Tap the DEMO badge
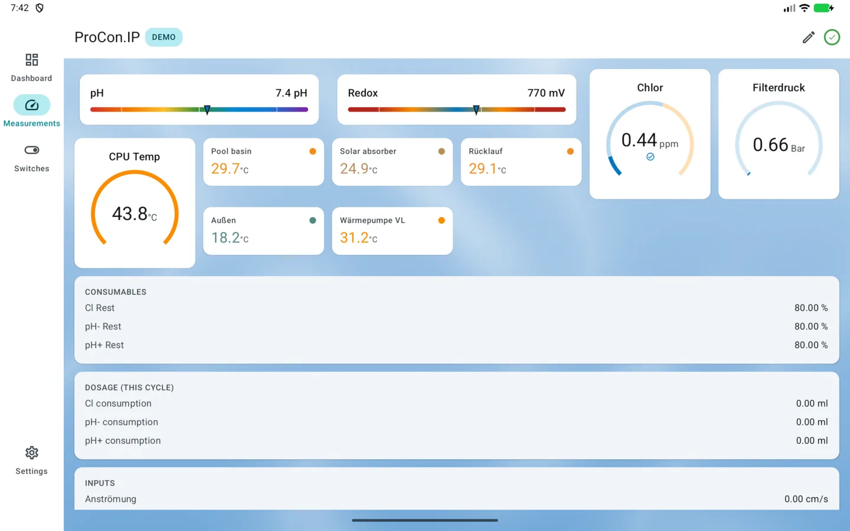Screen dimensions: 850x531 [164, 37]
